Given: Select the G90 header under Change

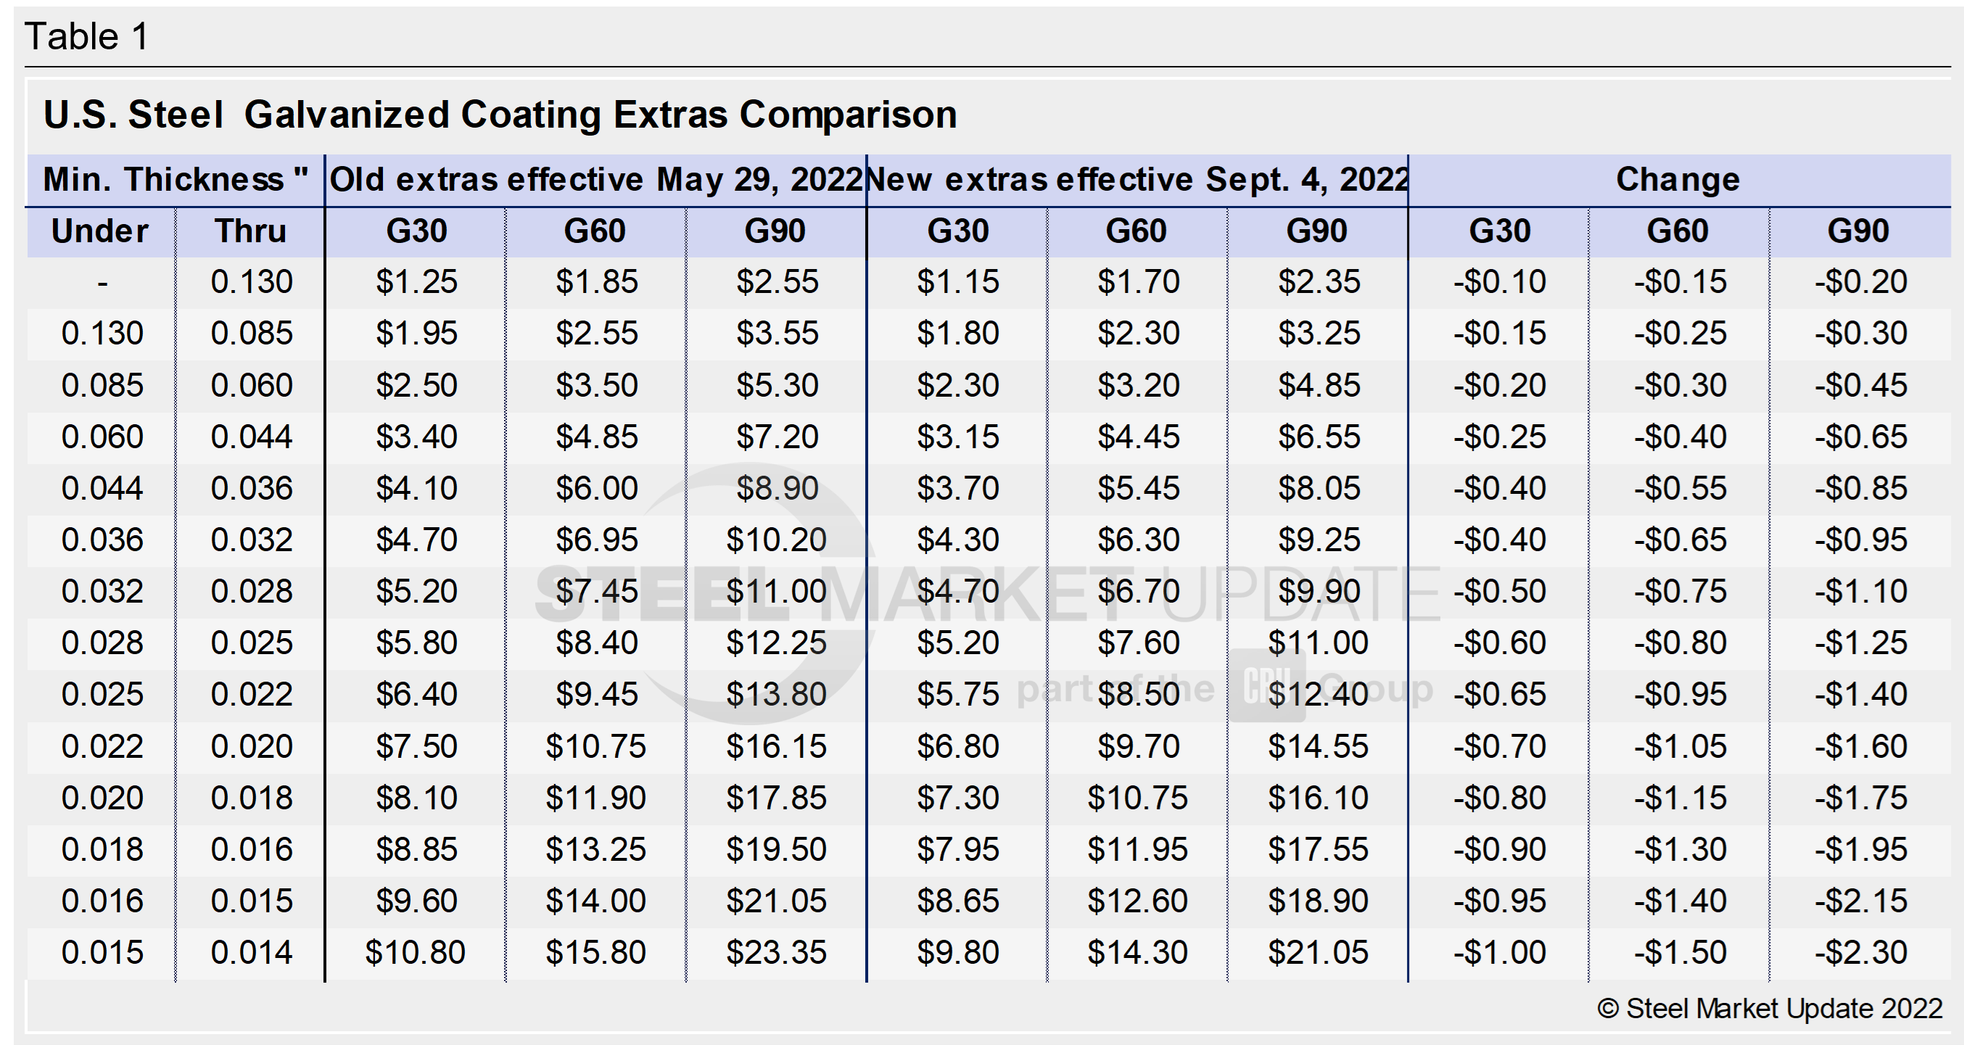Looking at the screenshot, I should click(x=1858, y=231).
